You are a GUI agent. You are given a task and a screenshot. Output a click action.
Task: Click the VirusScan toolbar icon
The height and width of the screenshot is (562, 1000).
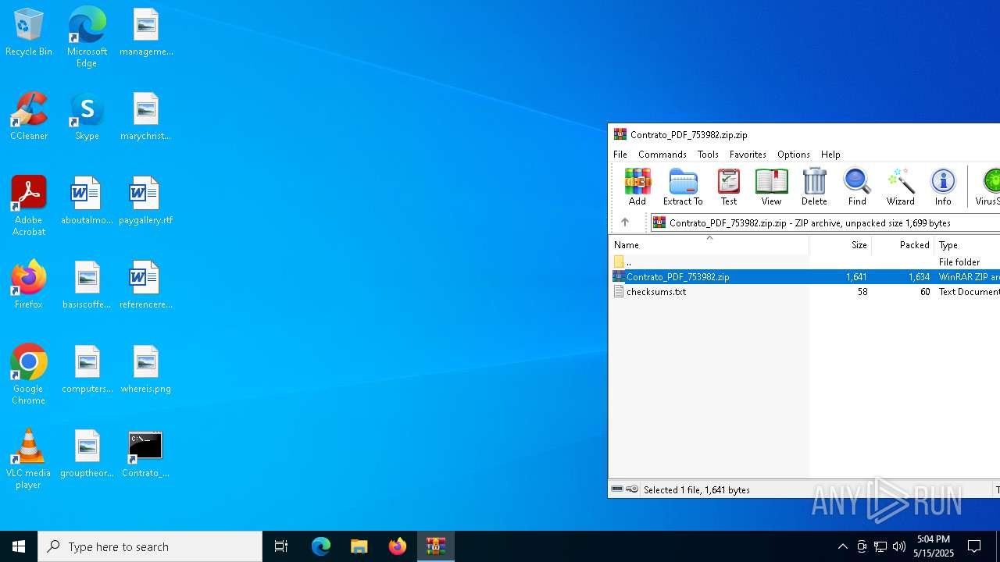tap(987, 187)
